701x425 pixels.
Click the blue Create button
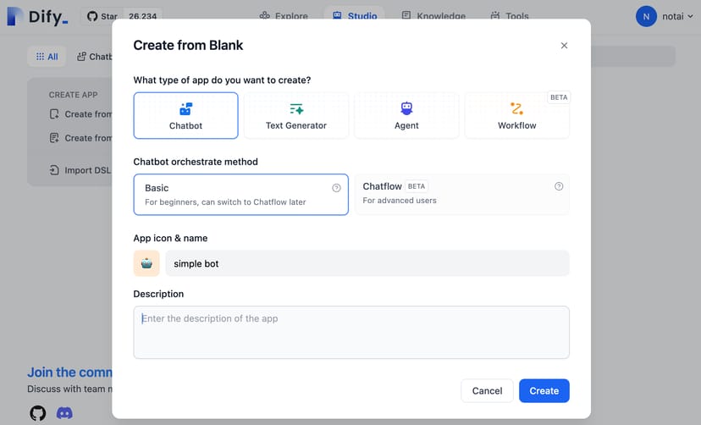[x=544, y=390]
